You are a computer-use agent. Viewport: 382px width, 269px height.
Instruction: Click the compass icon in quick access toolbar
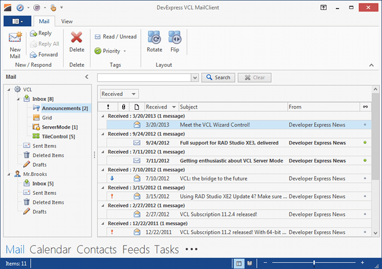click(x=20, y=8)
